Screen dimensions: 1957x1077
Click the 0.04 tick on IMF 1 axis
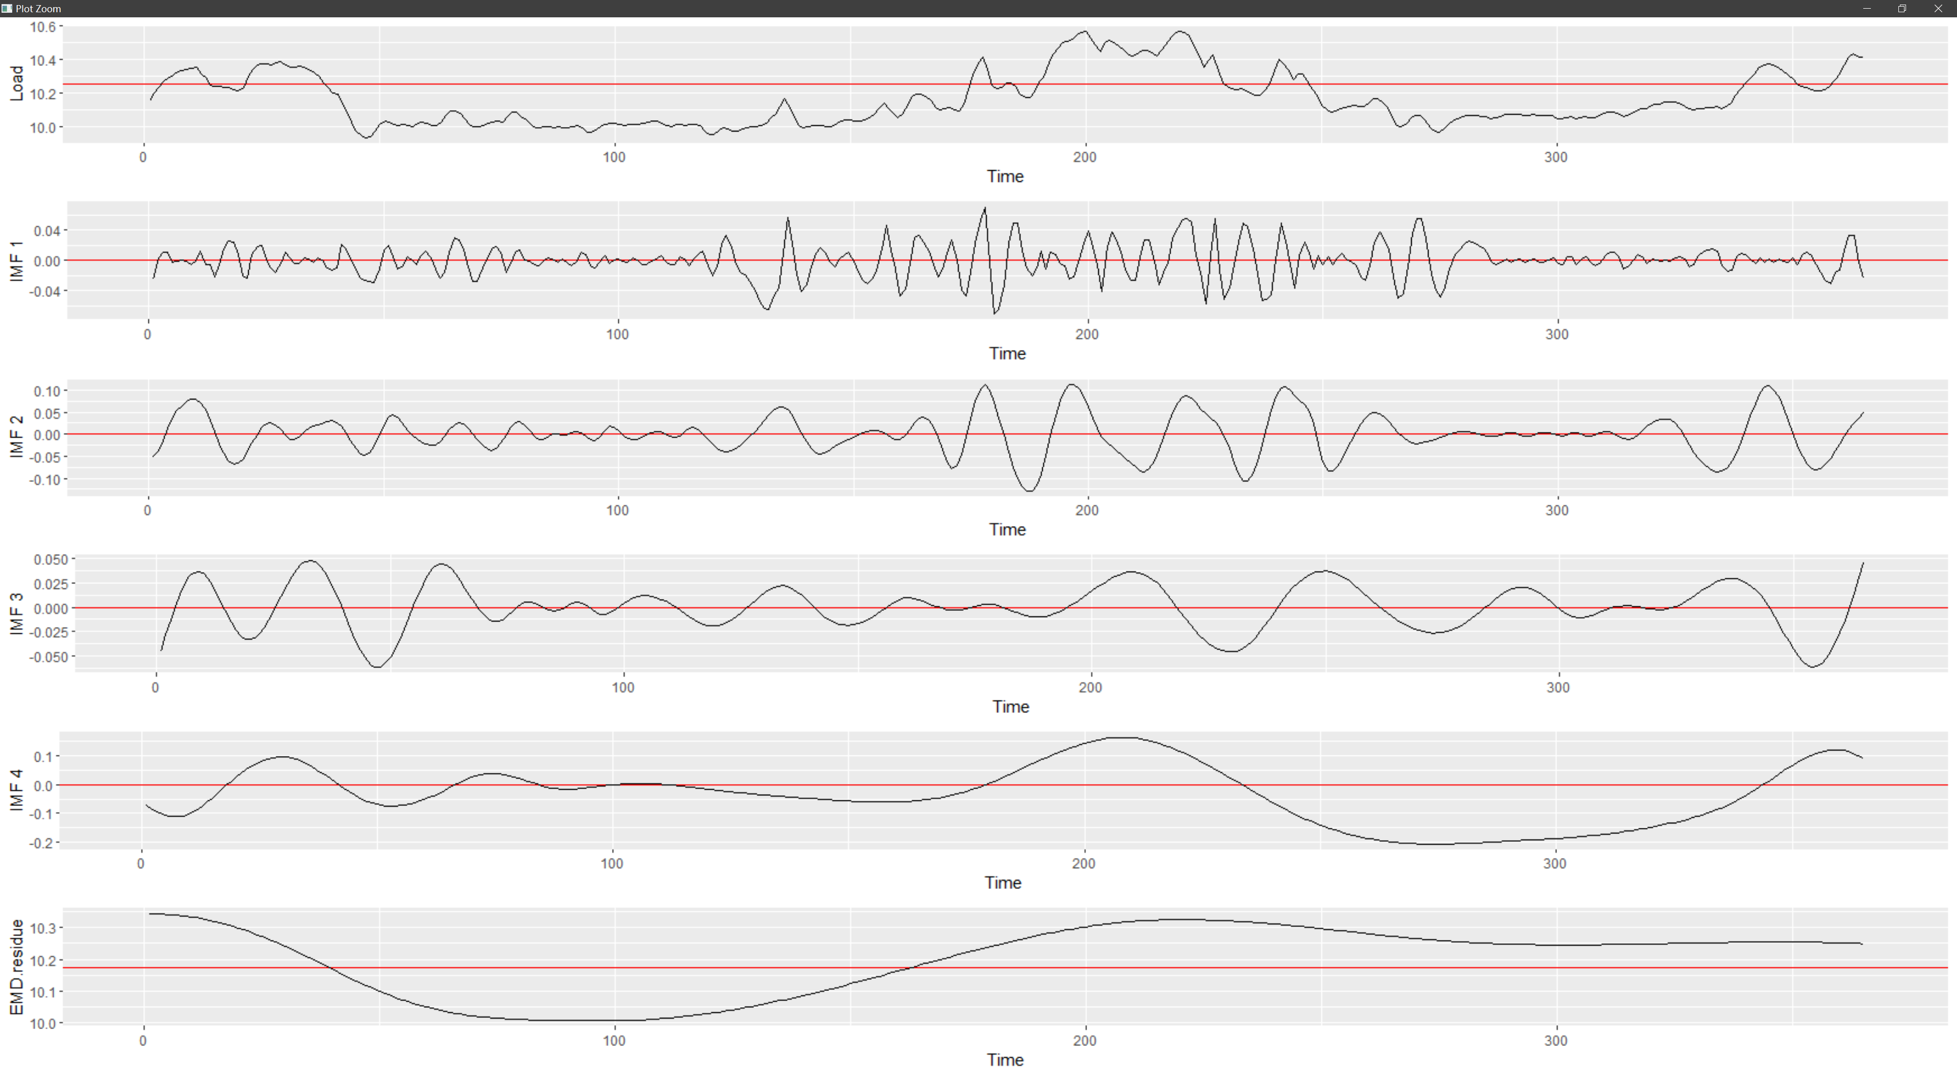point(46,231)
